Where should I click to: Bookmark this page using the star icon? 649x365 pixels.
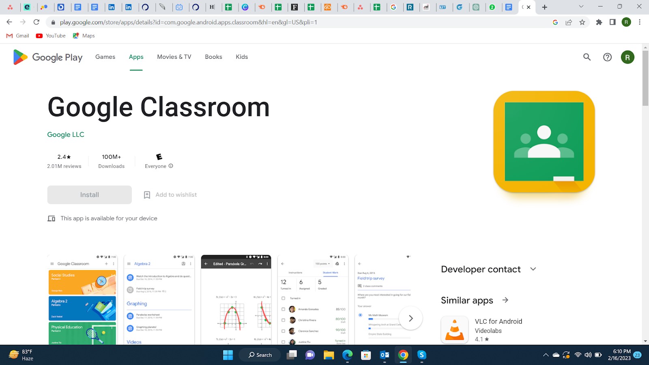click(582, 22)
